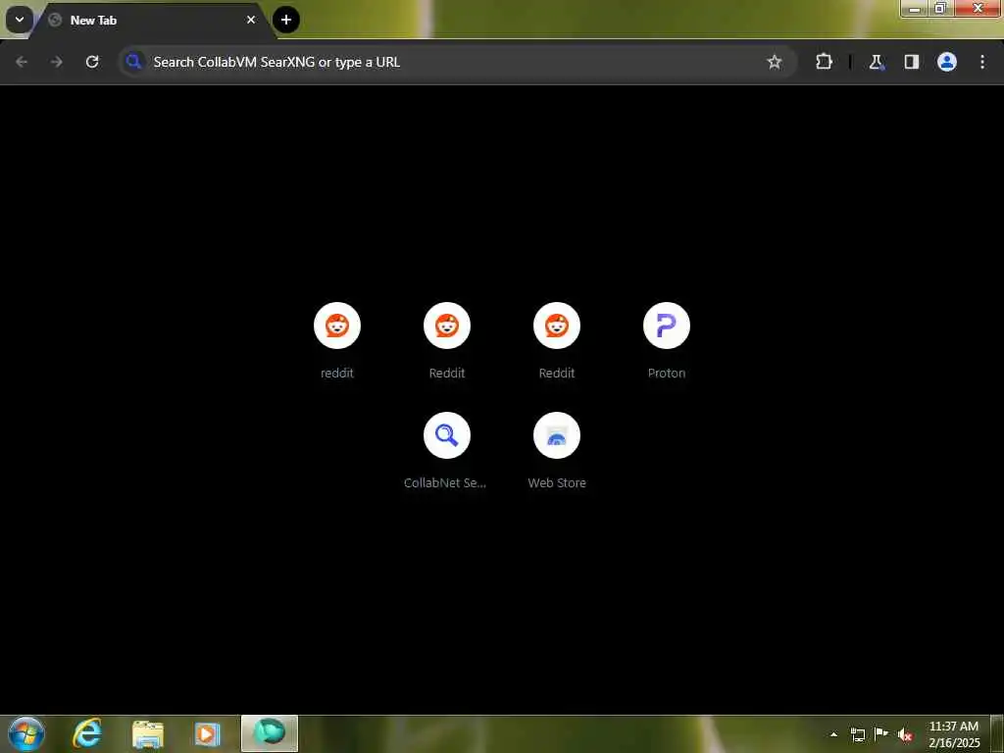Launch Internet Explorer from taskbar

pyautogui.click(x=87, y=733)
